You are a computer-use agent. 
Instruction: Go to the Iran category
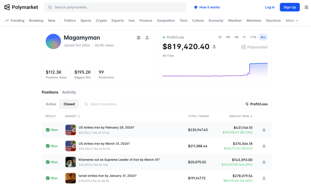(x=132, y=21)
